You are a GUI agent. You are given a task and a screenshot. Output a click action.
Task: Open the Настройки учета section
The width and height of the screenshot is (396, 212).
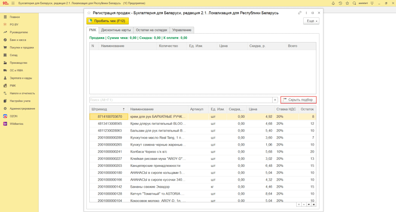coord(19,101)
